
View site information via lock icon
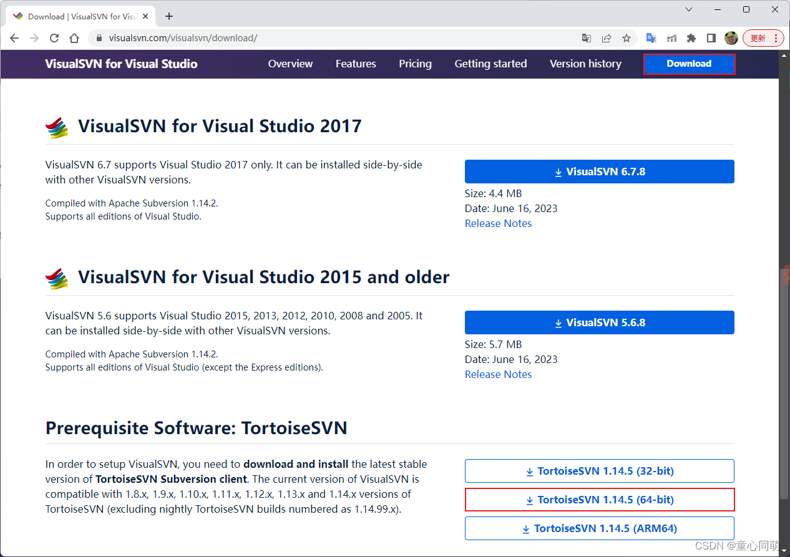[x=99, y=38]
